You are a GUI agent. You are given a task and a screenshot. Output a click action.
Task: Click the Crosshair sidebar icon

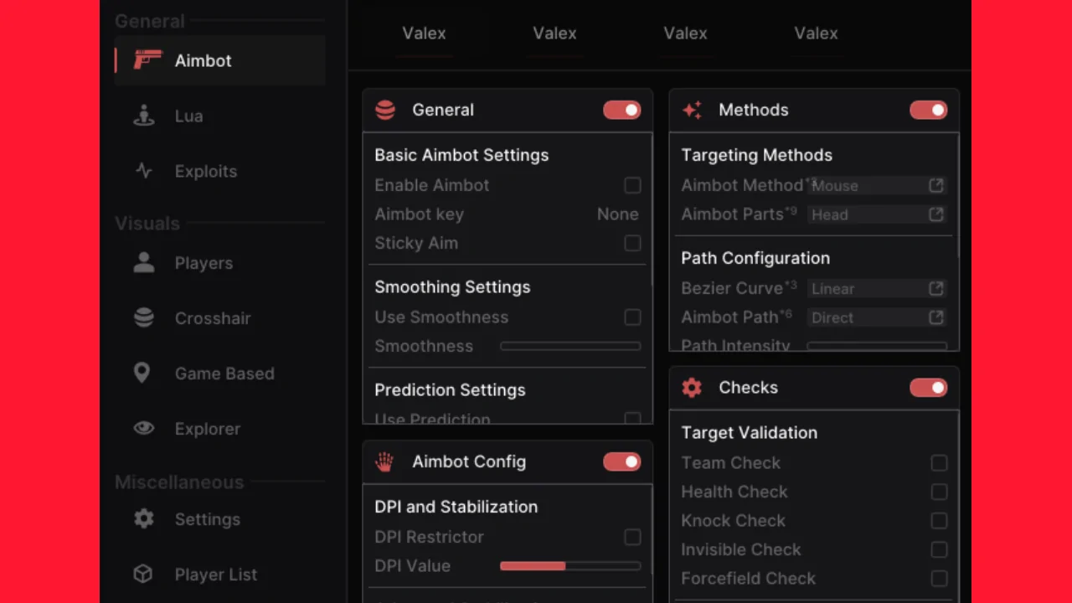click(x=144, y=318)
